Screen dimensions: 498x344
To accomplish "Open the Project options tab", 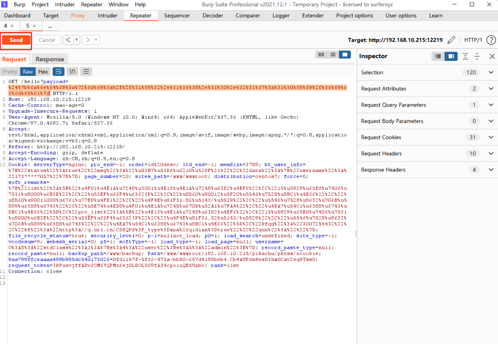I will [355, 16].
